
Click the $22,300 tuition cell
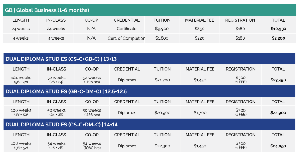tap(162, 146)
